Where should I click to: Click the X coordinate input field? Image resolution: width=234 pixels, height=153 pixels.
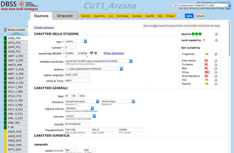[x=71, y=53]
